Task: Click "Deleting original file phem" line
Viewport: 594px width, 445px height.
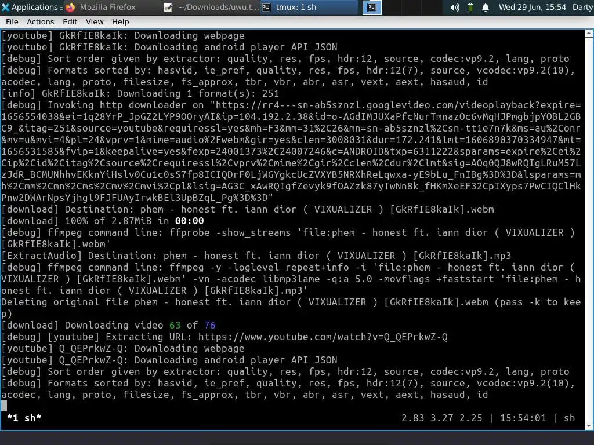Action: [291, 308]
